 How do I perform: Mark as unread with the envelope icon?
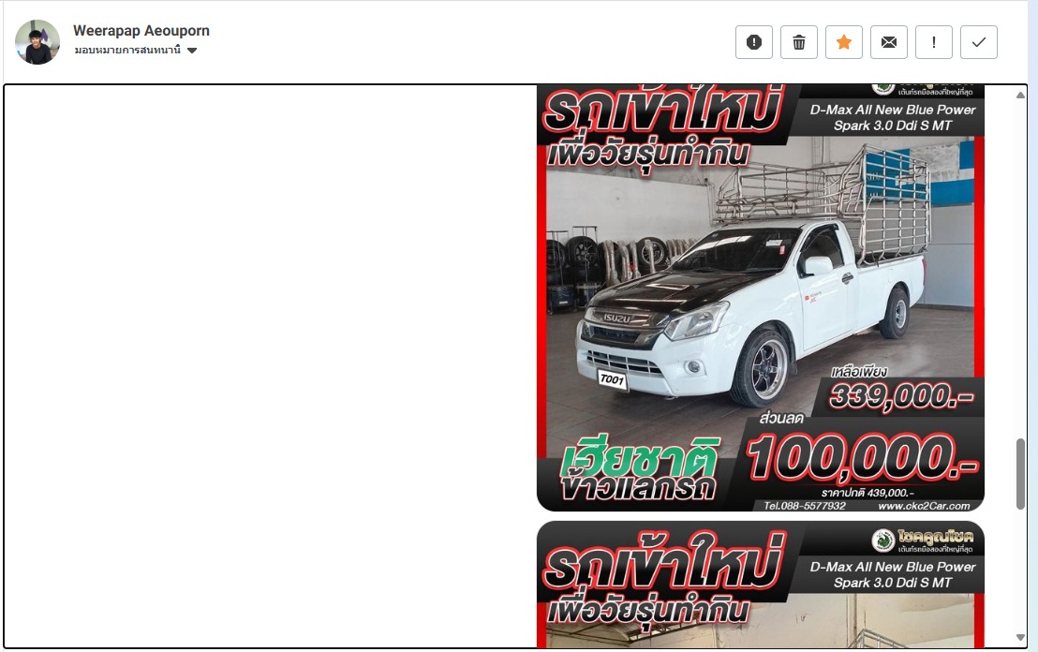[889, 42]
